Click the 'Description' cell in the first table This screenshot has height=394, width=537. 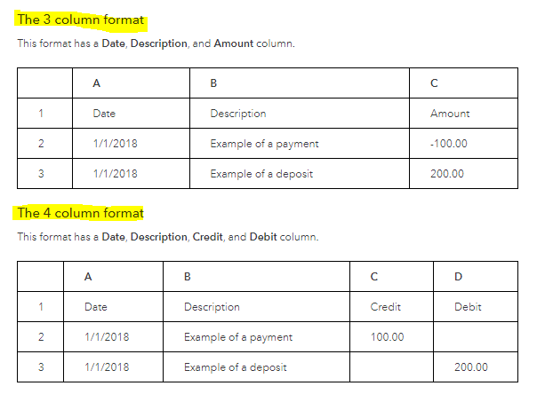pos(300,114)
